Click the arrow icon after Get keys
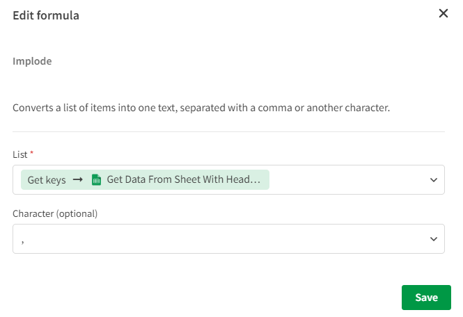Image resolution: width=463 pixels, height=317 pixels. pos(78,180)
